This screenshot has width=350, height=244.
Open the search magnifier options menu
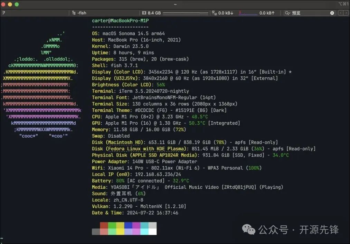click(x=288, y=13)
